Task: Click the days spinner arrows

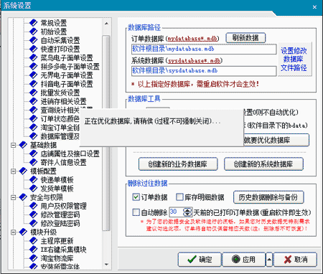Action: 187,212
